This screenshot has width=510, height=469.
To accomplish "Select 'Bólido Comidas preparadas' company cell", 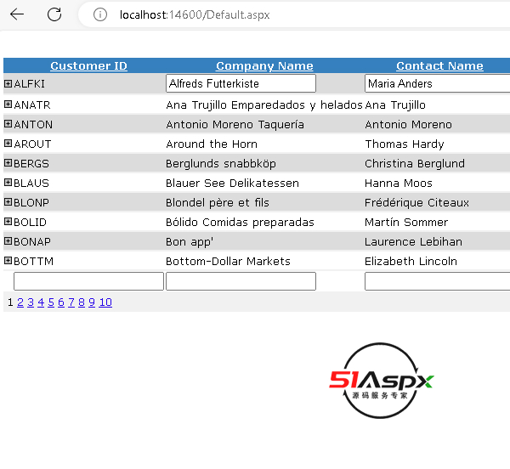I will [240, 222].
